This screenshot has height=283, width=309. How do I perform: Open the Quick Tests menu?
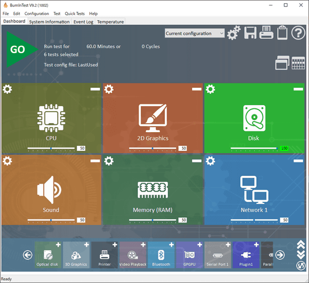tap(74, 14)
